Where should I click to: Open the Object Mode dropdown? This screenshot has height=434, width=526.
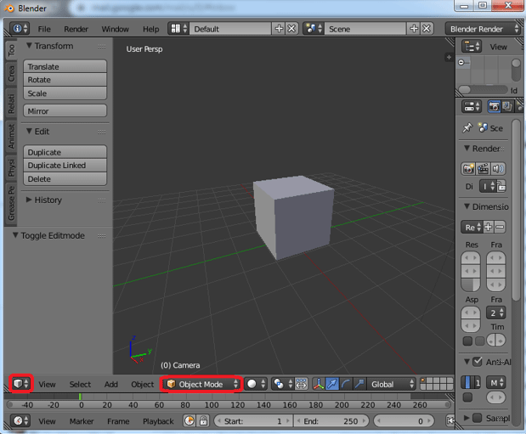tap(202, 384)
